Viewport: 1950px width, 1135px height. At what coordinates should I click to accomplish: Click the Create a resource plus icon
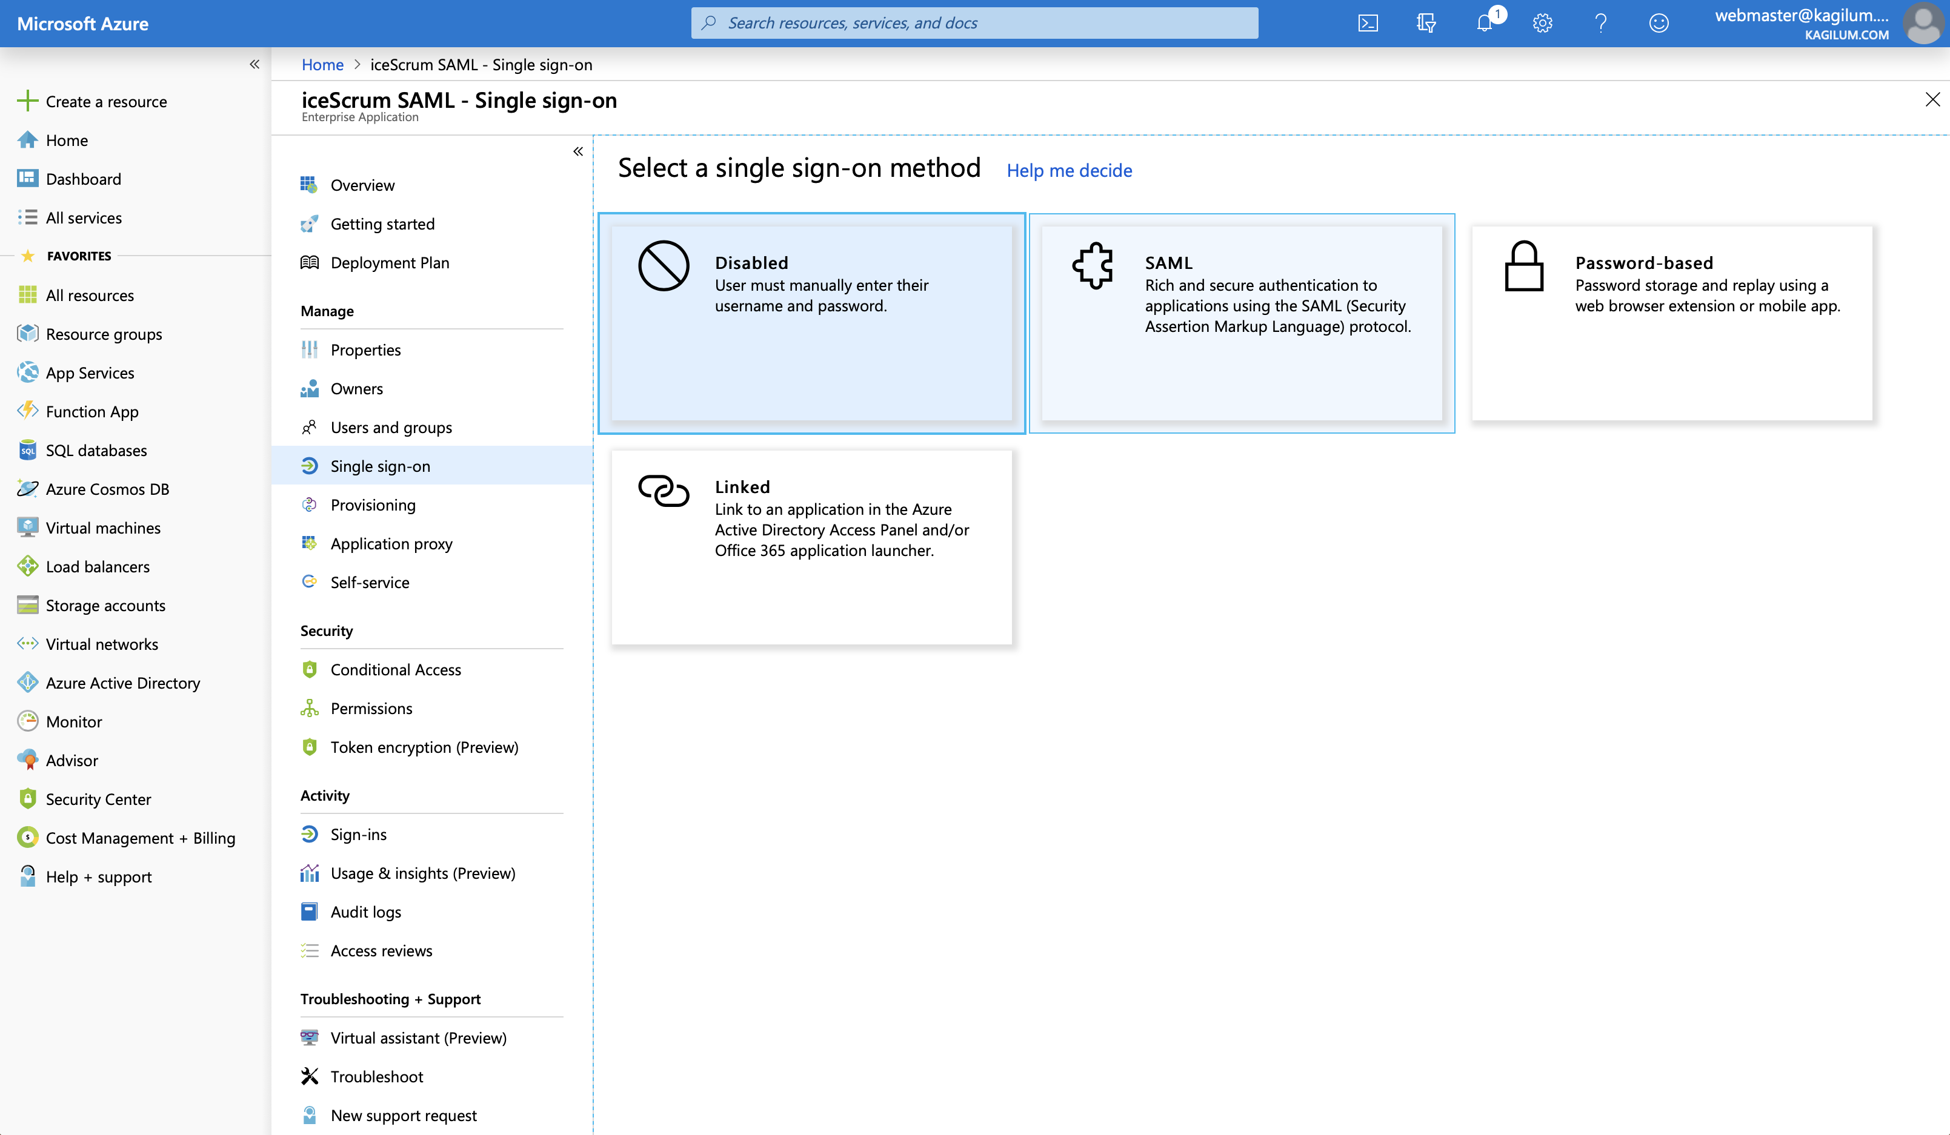(27, 101)
